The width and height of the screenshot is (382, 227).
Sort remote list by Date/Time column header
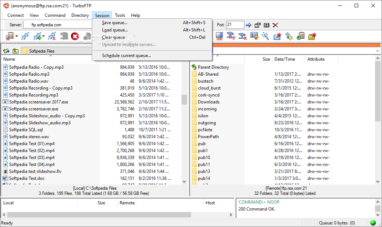tap(288, 59)
